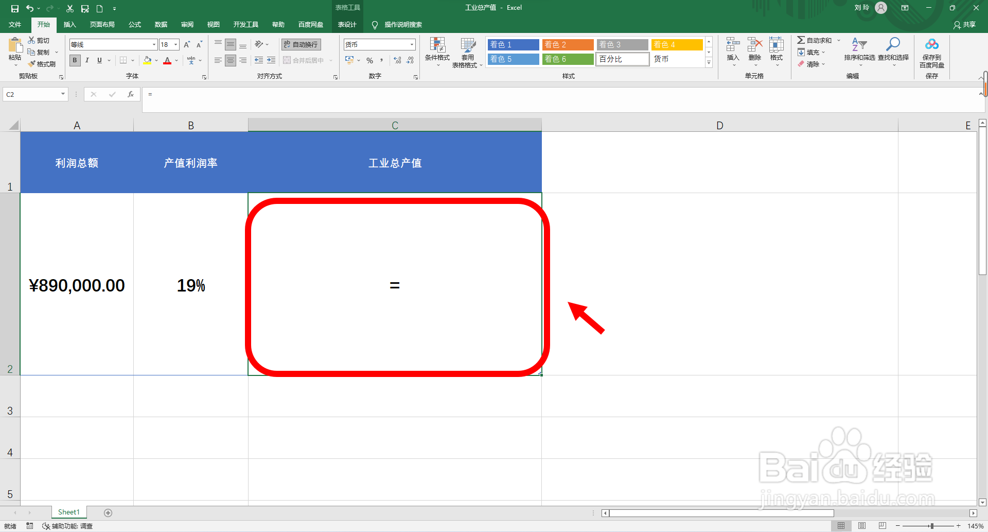The height and width of the screenshot is (532, 988).
Task: Click the Save icon in quick access toolbar
Action: click(x=15, y=8)
